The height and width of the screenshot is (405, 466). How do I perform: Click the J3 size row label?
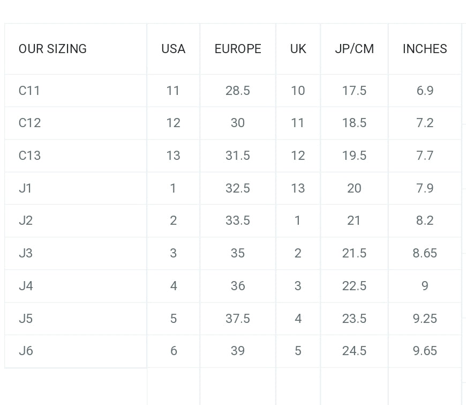26,253
